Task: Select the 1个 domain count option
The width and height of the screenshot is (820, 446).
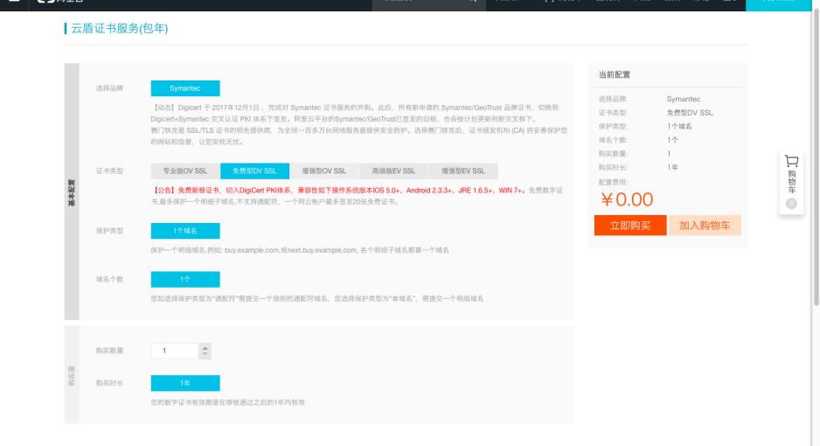Action: [185, 279]
